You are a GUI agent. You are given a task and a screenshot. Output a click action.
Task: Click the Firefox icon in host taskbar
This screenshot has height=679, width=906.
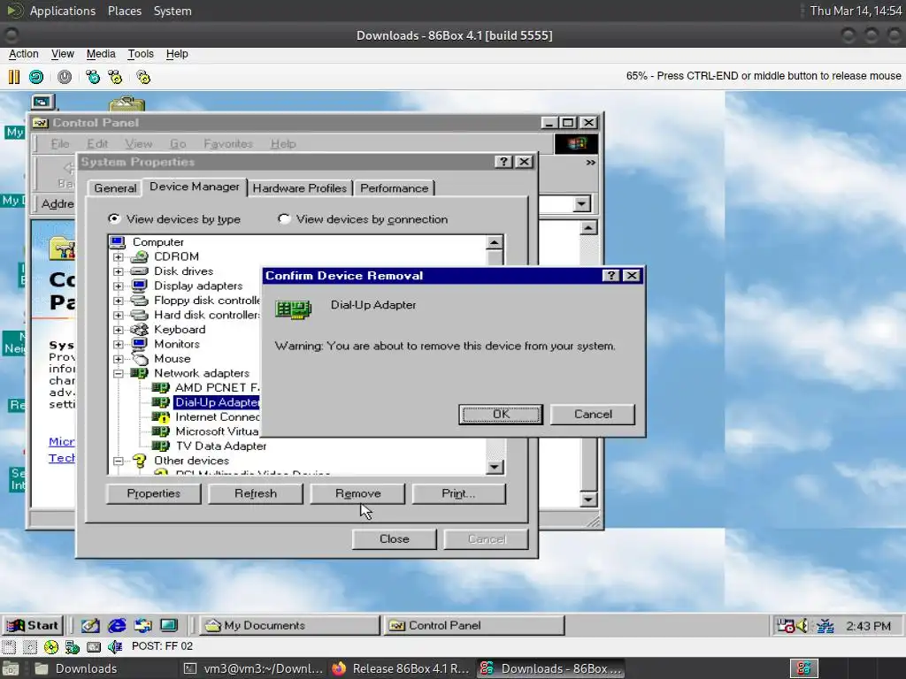pyautogui.click(x=339, y=668)
